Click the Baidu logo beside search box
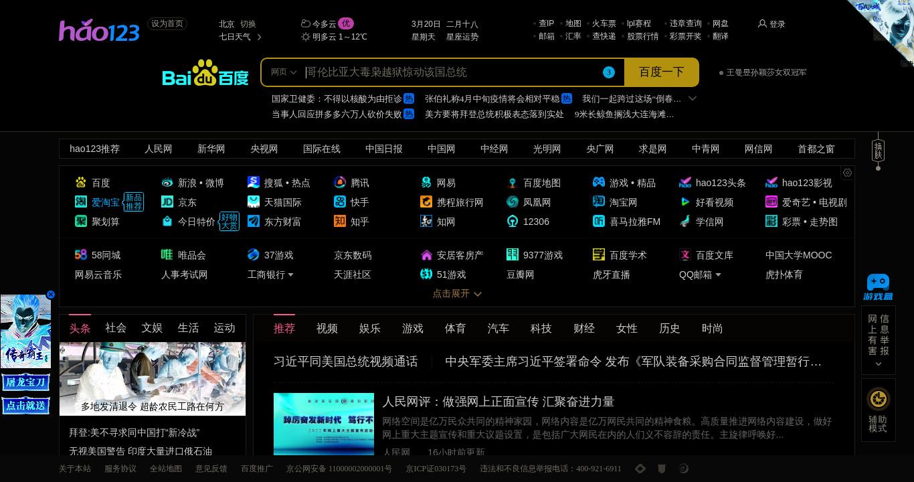 205,73
